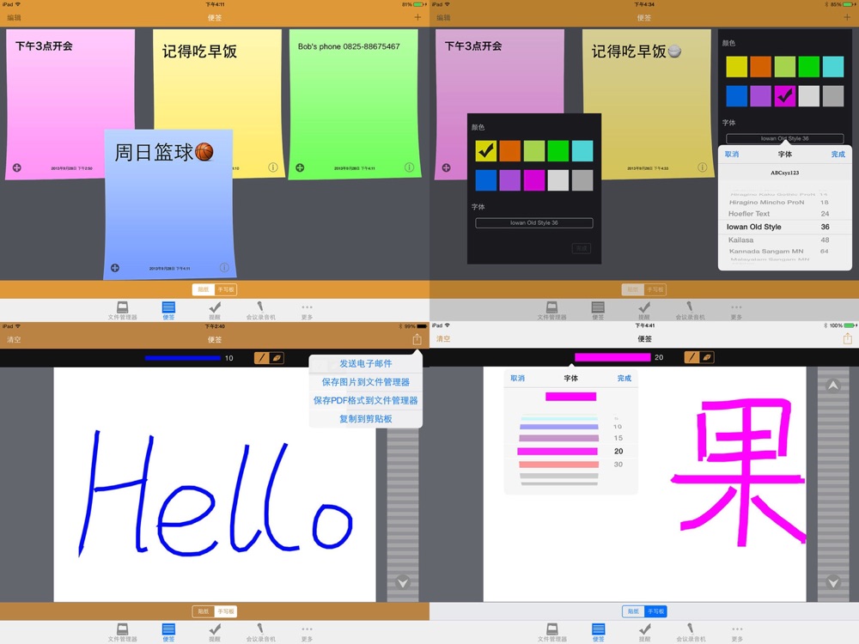The image size is (859, 644).
Task: Switch to 贴纸 segment below the 果 drawing
Action: 633,611
